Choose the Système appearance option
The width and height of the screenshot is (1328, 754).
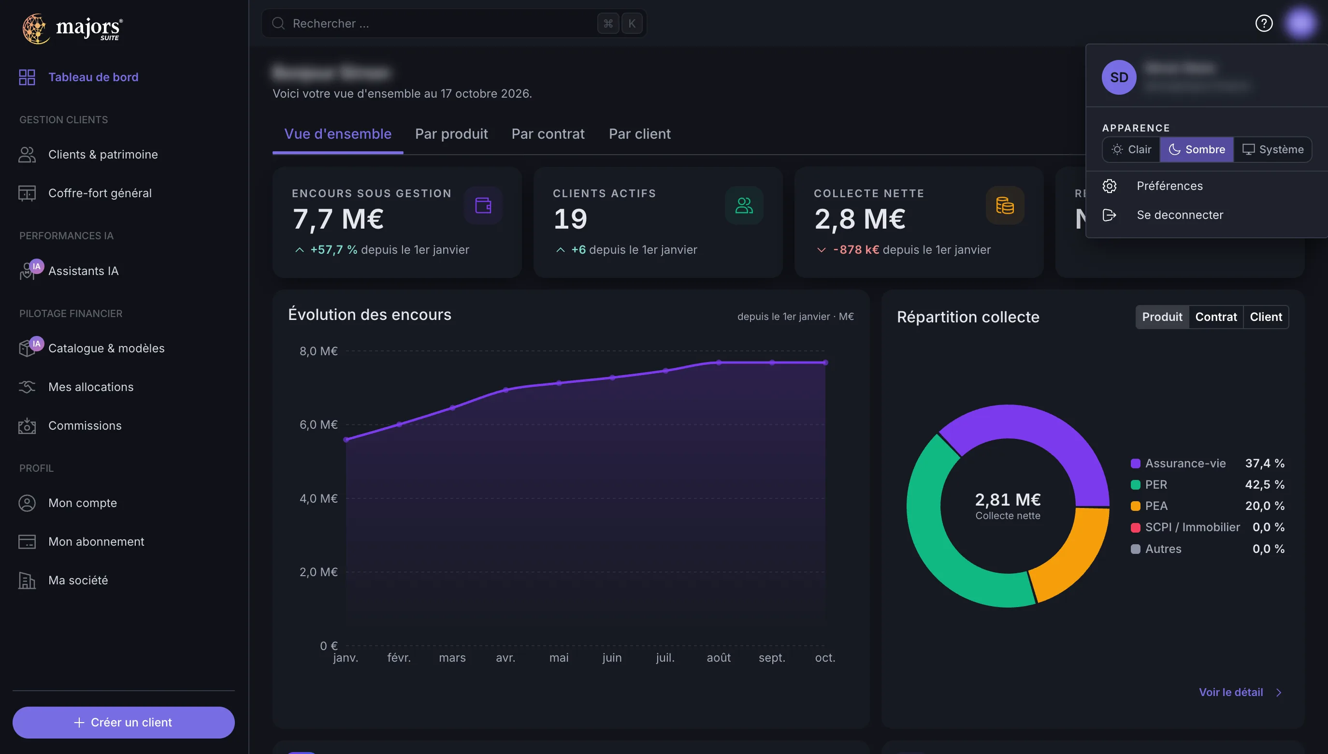pos(1272,150)
